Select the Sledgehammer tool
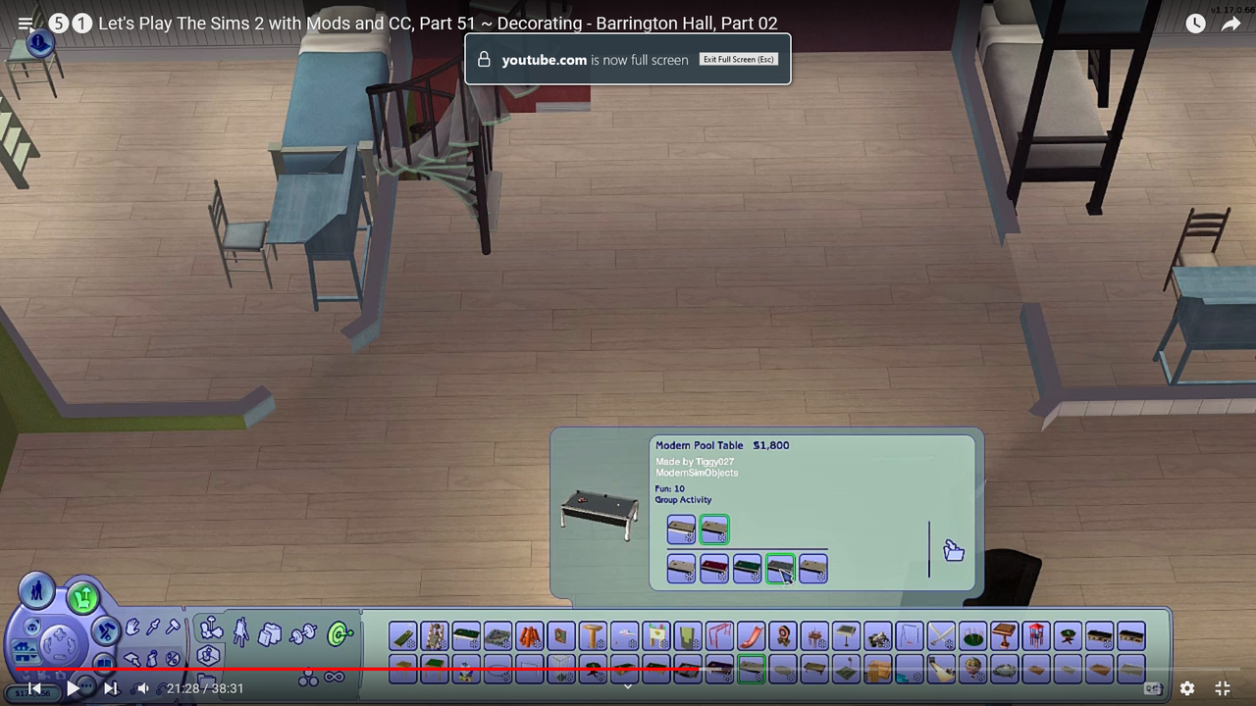Image resolution: width=1256 pixels, height=706 pixels. click(x=174, y=627)
